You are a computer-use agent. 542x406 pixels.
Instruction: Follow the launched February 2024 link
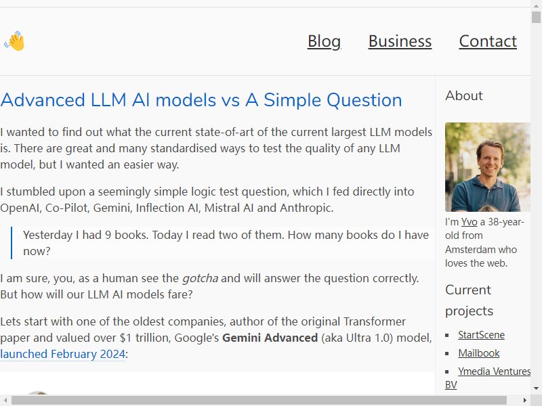click(62, 354)
